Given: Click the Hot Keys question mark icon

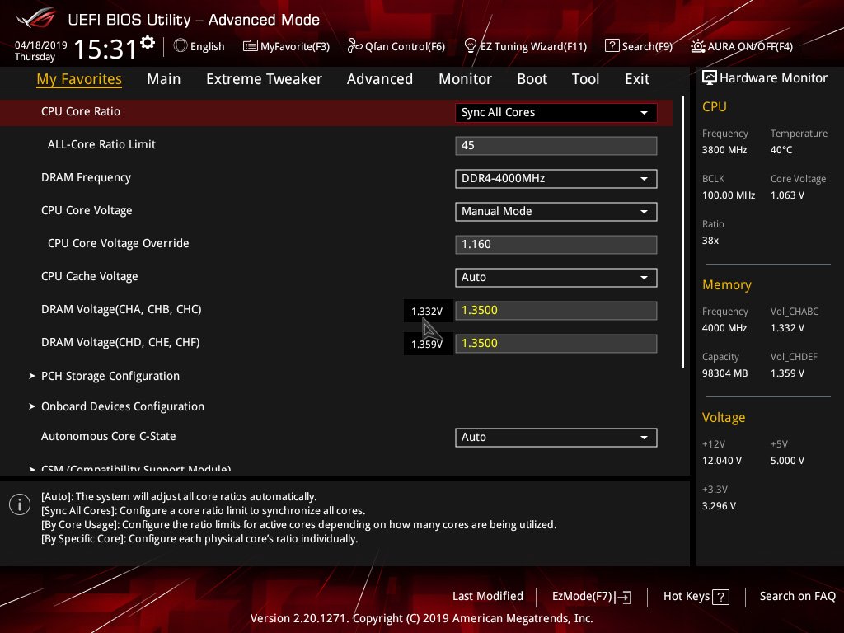Looking at the screenshot, I should [720, 597].
